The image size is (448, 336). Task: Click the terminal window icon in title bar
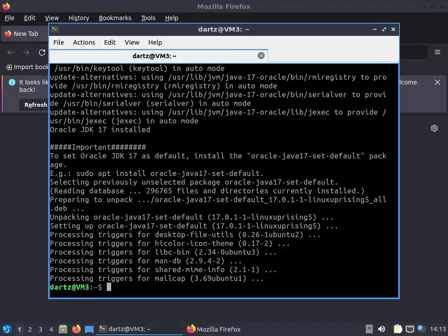[55, 29]
